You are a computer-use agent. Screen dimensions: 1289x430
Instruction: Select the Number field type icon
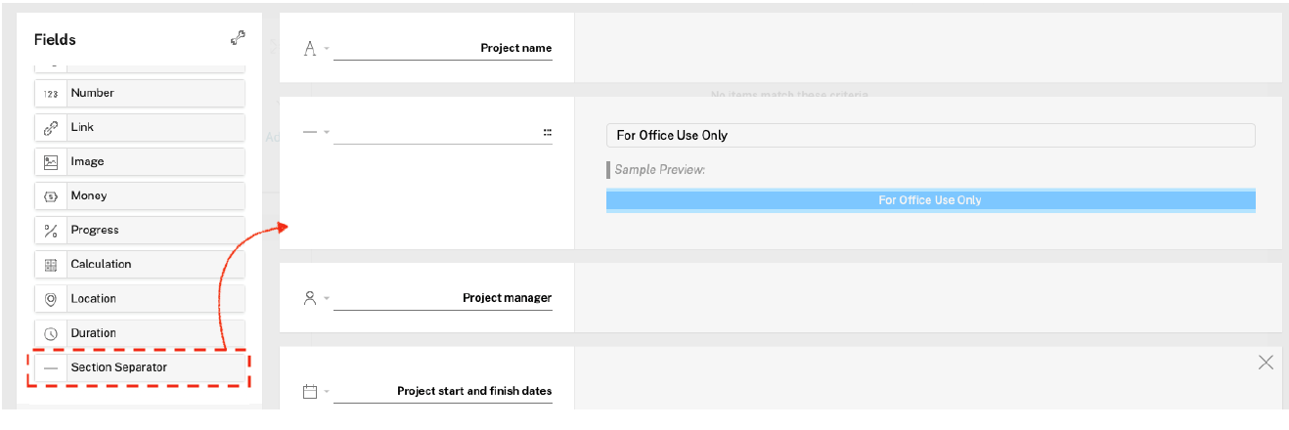(x=51, y=94)
